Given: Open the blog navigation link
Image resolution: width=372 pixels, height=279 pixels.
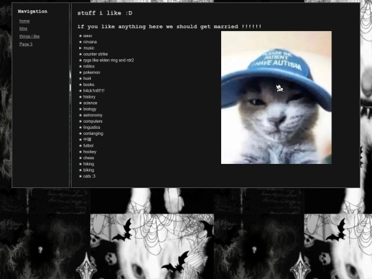Looking at the screenshot, I should point(23,29).
